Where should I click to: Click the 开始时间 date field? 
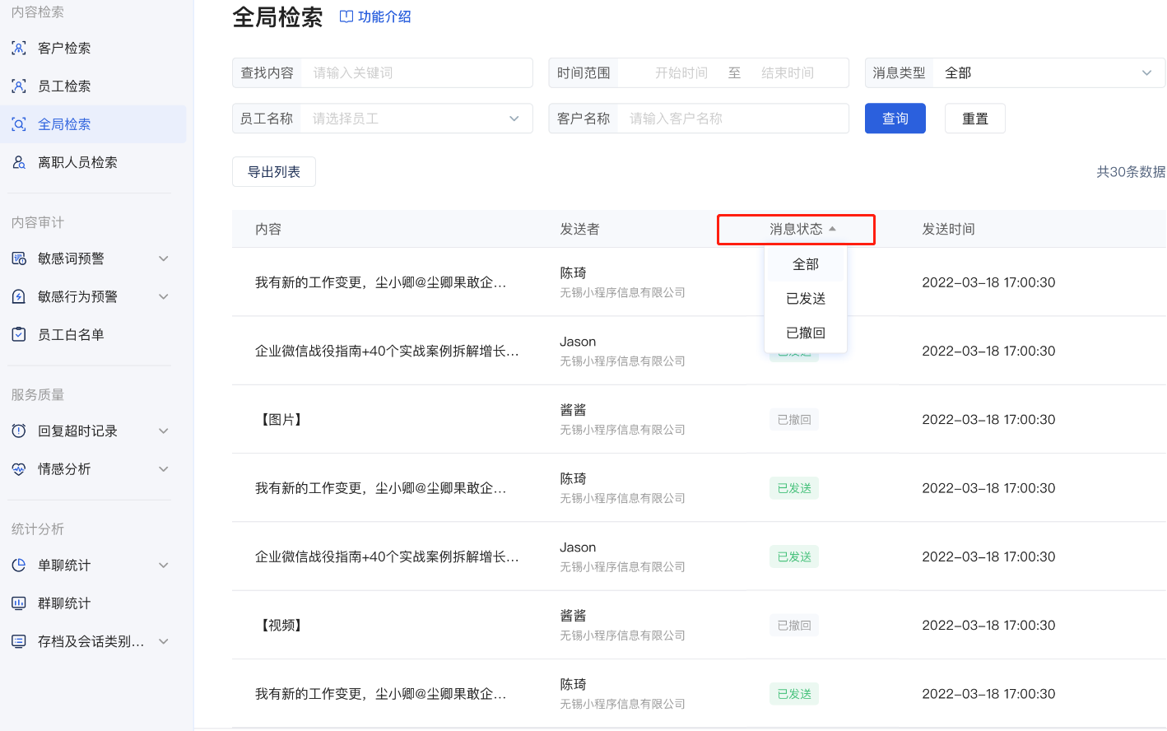(x=681, y=72)
